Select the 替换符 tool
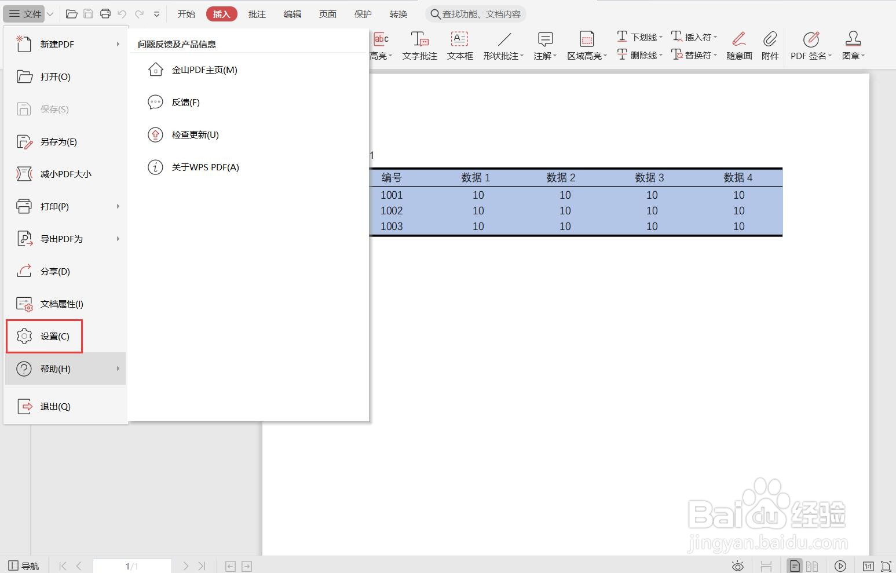 [694, 55]
